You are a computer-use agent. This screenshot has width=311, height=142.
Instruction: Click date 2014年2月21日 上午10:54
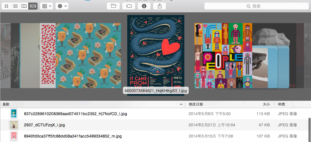[212, 125]
